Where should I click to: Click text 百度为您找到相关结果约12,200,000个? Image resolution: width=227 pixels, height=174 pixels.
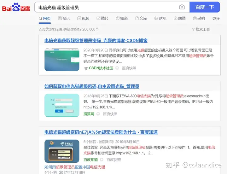coord(69,29)
